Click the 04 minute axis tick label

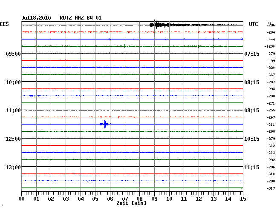coord(81,199)
